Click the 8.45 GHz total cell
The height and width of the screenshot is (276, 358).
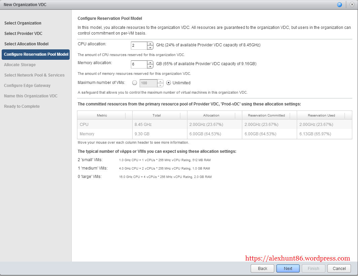click(x=159, y=125)
